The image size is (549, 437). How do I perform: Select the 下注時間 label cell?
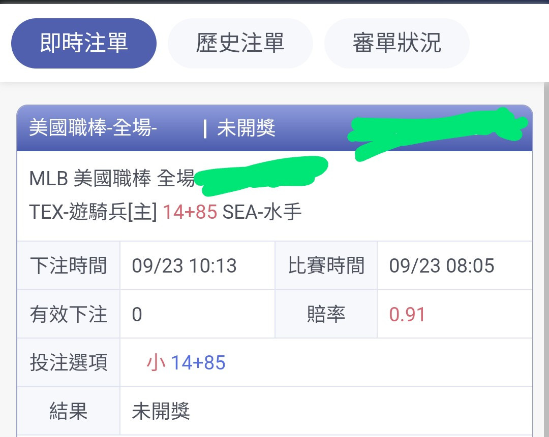point(69,265)
